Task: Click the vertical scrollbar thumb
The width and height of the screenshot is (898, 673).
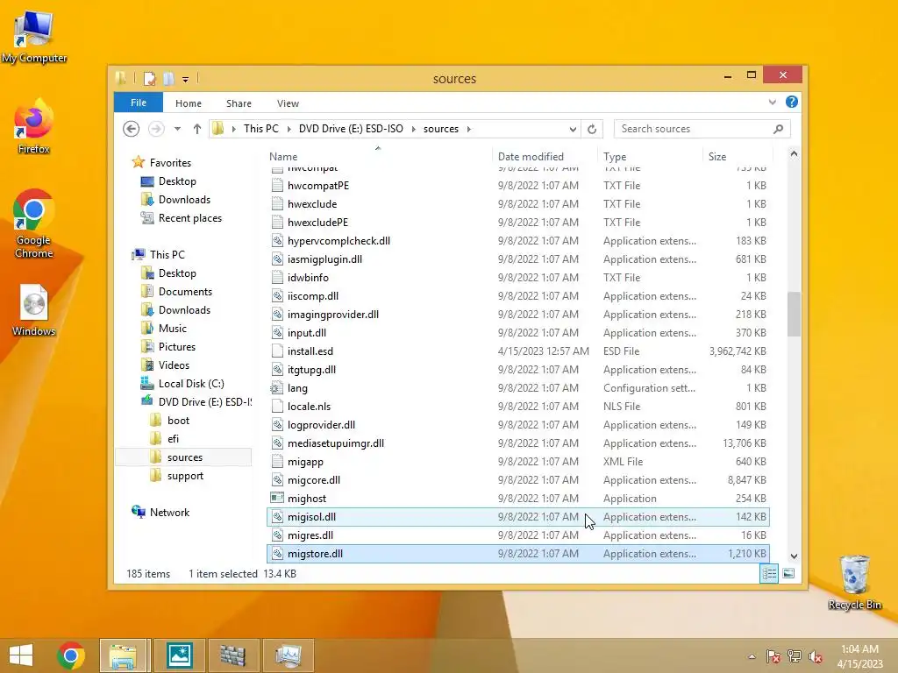Action: tap(793, 315)
